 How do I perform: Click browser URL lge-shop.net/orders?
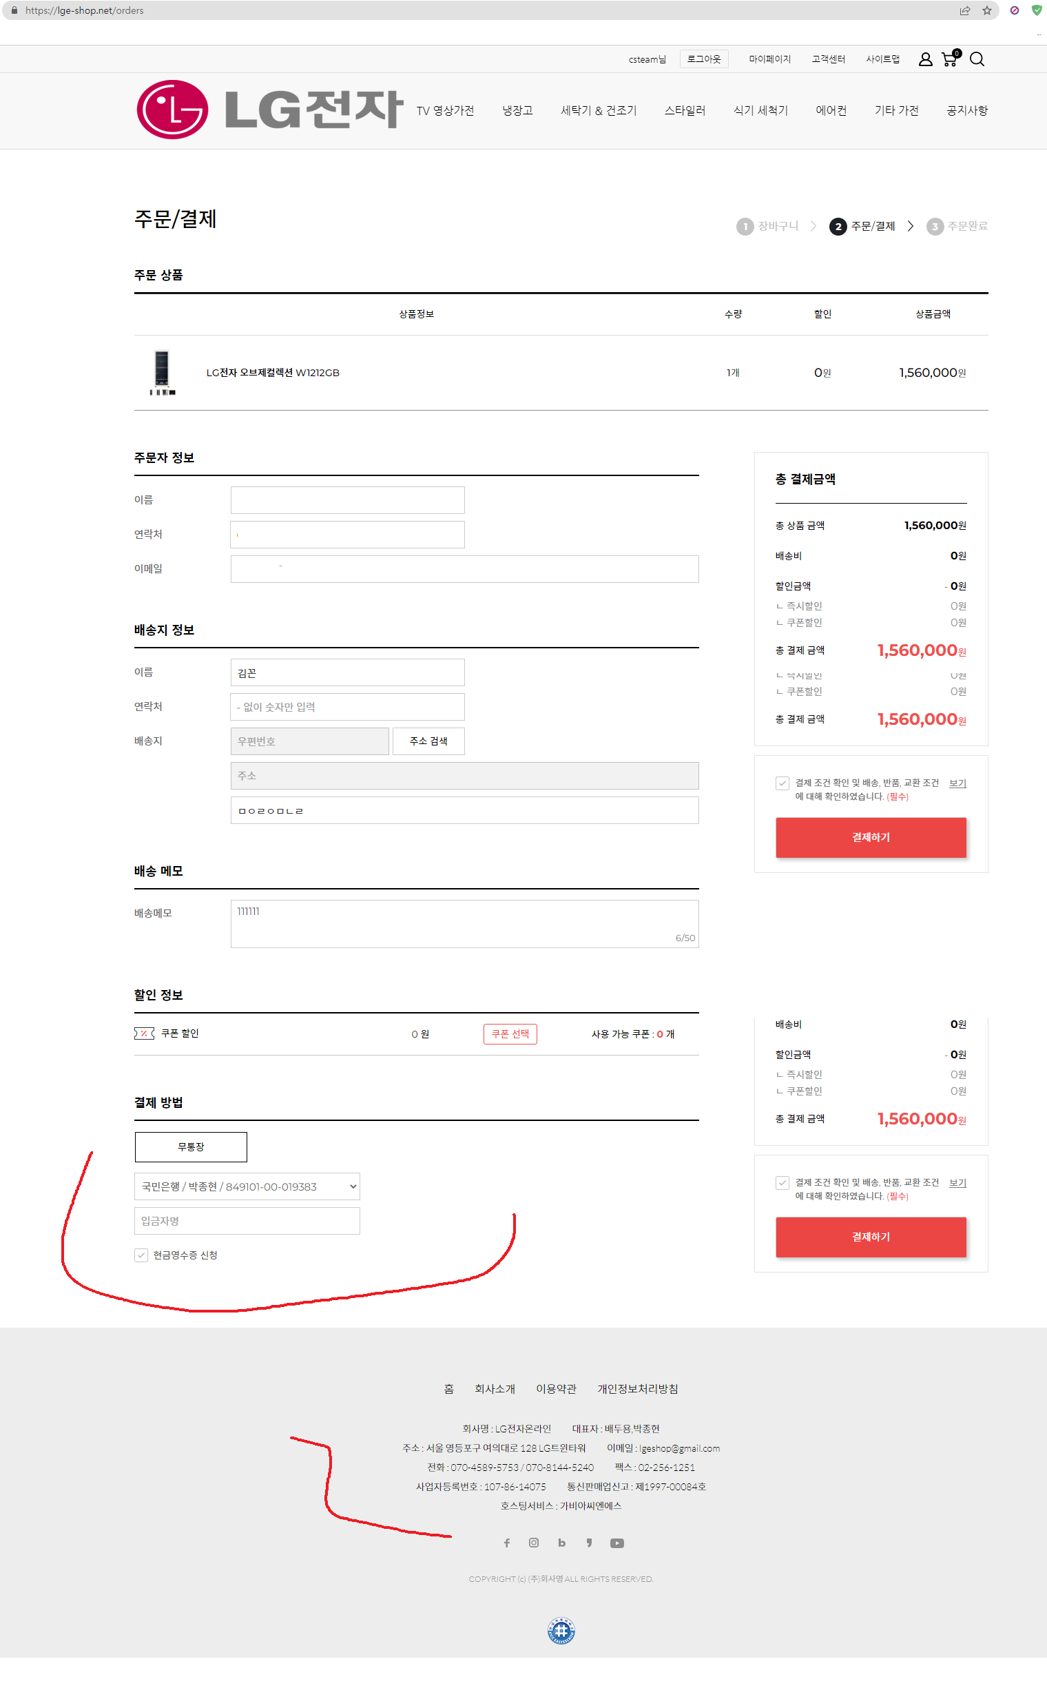(x=85, y=10)
